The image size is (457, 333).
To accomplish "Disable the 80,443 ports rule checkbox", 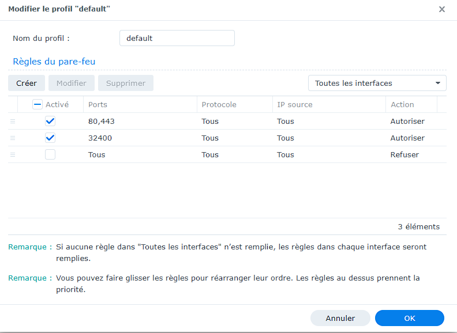I will pyautogui.click(x=50, y=122).
